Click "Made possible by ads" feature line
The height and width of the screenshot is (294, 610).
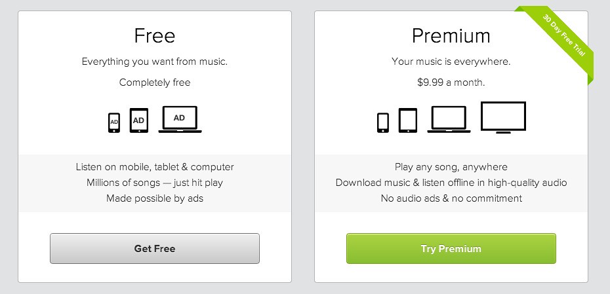click(155, 198)
